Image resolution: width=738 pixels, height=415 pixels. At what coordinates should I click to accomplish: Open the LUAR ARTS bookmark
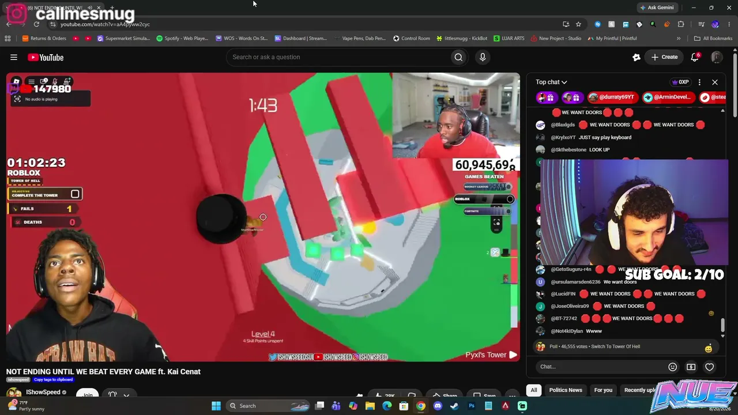click(509, 39)
